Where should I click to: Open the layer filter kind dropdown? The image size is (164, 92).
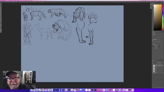(154, 62)
